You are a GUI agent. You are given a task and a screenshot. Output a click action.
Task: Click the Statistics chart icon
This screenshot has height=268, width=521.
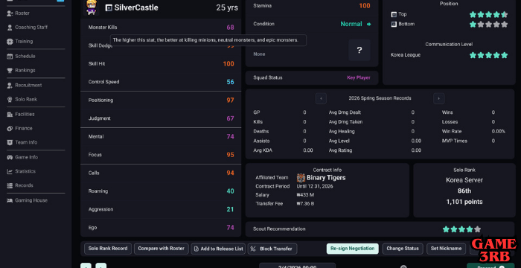tap(10, 171)
